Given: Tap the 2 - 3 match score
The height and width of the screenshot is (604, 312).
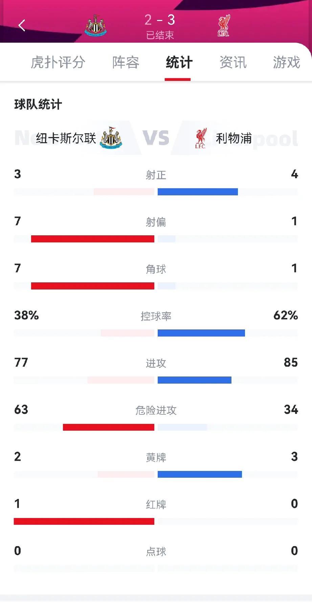Looking at the screenshot, I should point(160,20).
